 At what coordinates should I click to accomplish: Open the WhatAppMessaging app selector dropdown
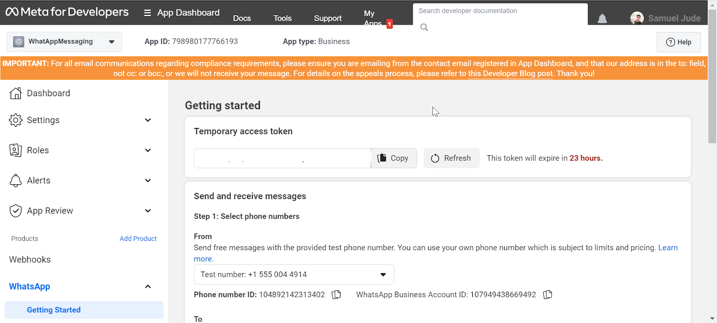(x=64, y=42)
